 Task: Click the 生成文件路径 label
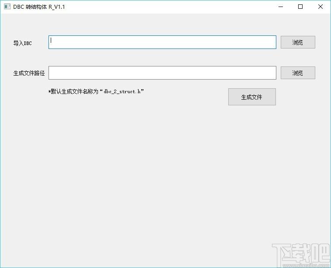29,73
